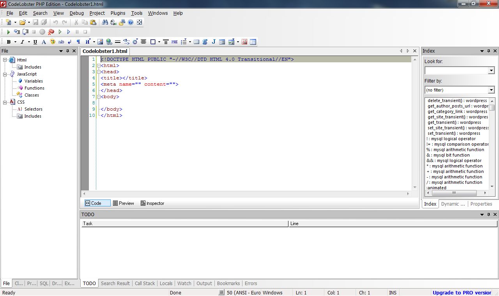Click the Open file folder icon
Screen dimensions: 499x296
[x=22, y=22]
